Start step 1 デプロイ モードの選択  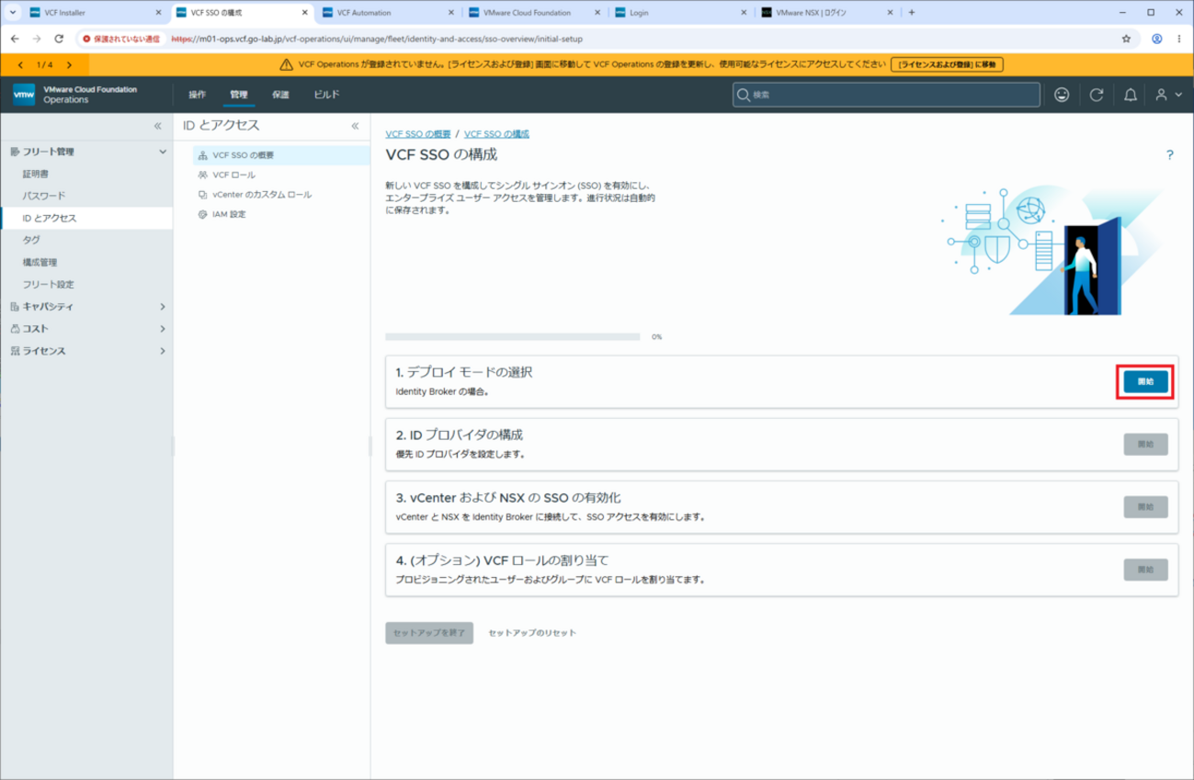1145,381
